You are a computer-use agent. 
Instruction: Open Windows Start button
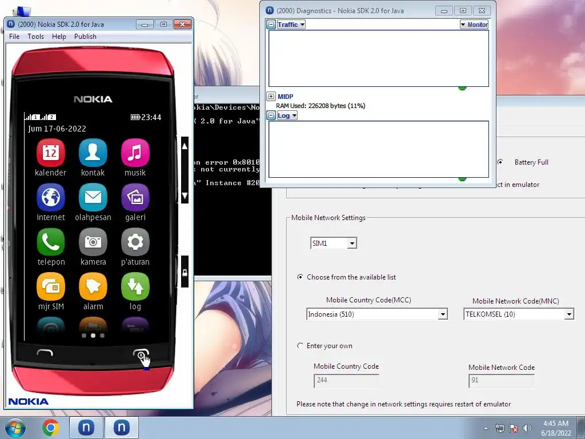[x=15, y=428]
